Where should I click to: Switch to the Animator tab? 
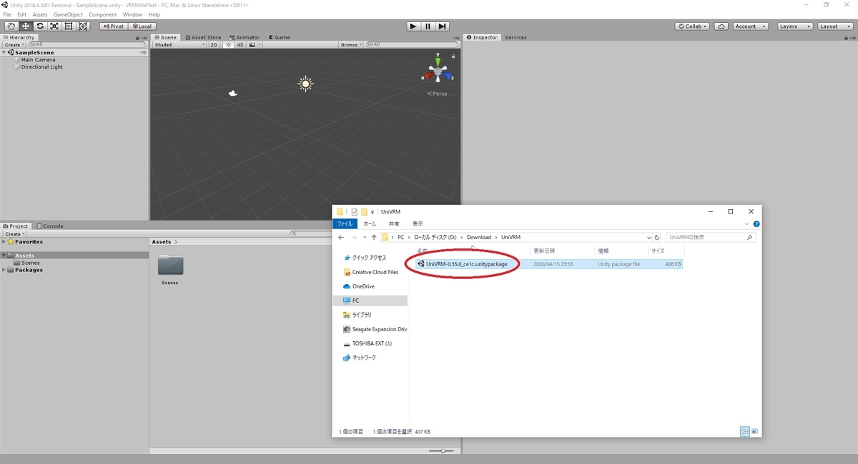click(x=245, y=37)
